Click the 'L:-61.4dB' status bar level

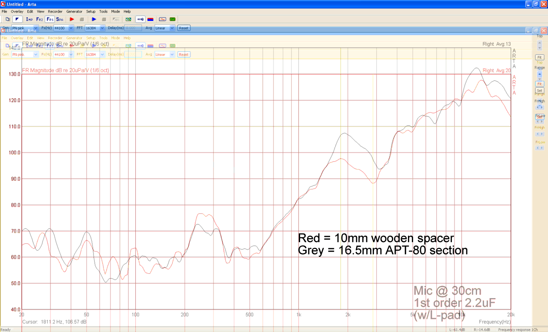click(x=457, y=329)
